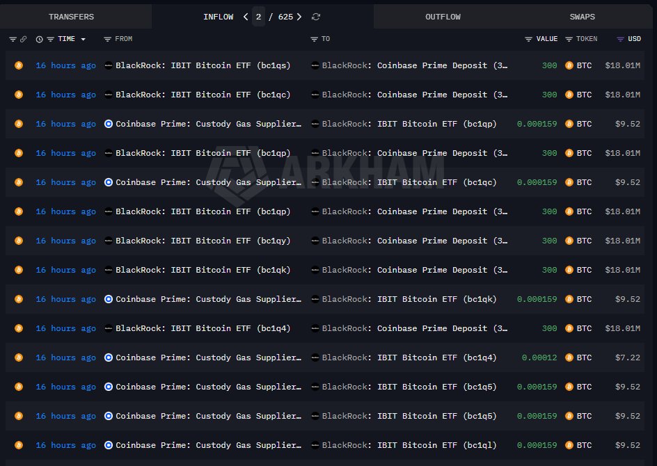Open sender BlackRock: IBIT Bitcoin ETF (bc1qy)
The width and height of the screenshot is (657, 466).
click(203, 241)
